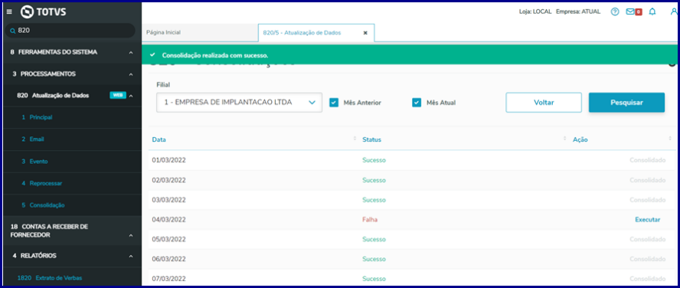680x288 pixels.
Task: Collapse the 3 Processamentos section
Action: point(130,74)
